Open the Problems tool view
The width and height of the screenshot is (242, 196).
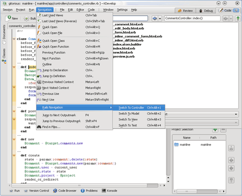tap(89, 191)
